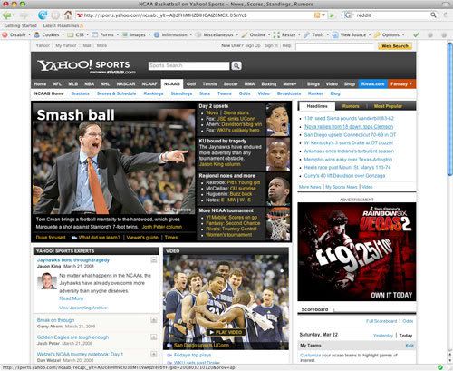Click the vertical page scrollbar
This screenshot has width=453, height=371.
tap(450, 109)
